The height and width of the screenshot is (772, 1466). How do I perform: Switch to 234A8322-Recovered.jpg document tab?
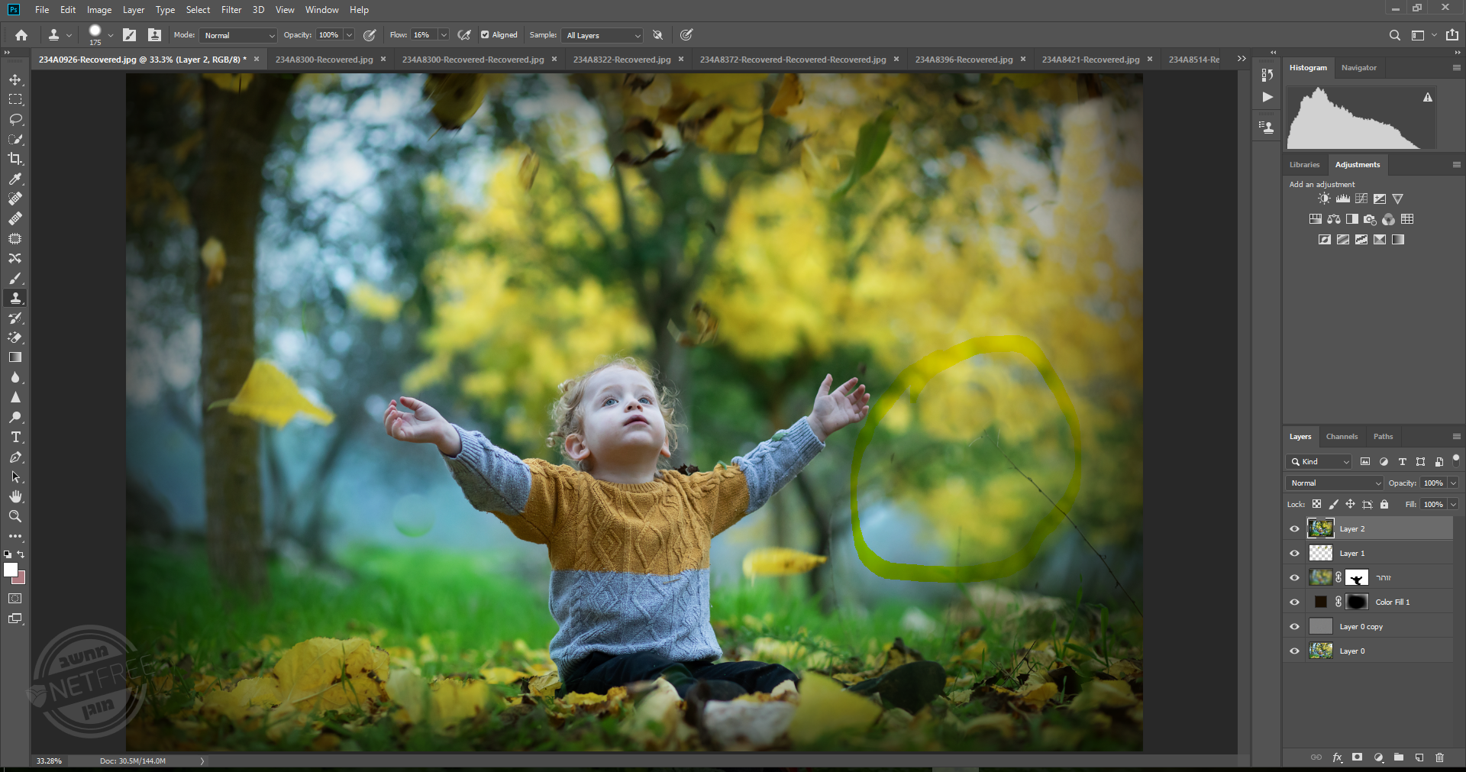point(622,60)
